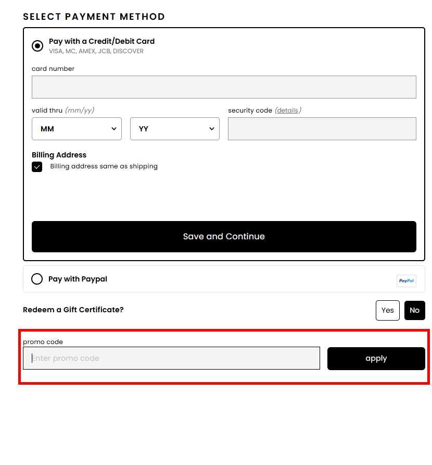This screenshot has width=432, height=465.
Task: Click "Billing address same as shipping" label text
Action: click(104, 166)
